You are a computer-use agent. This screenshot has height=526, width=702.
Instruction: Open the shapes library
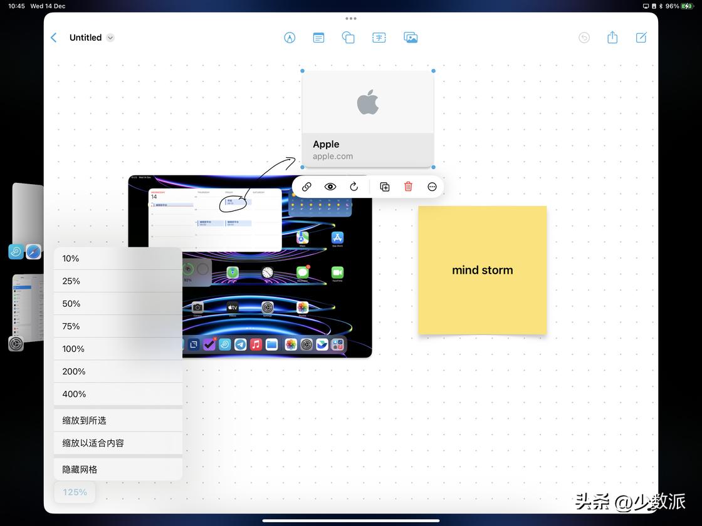[348, 38]
